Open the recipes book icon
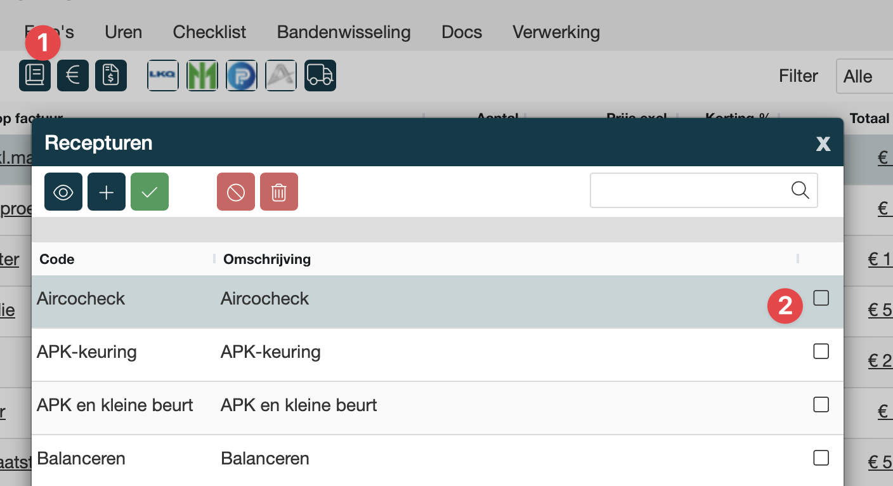The image size is (893, 486). click(35, 76)
